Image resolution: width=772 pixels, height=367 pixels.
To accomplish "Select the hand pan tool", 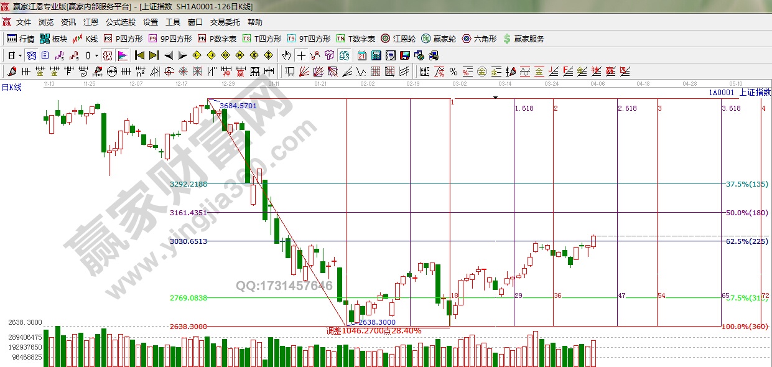I will click(286, 55).
